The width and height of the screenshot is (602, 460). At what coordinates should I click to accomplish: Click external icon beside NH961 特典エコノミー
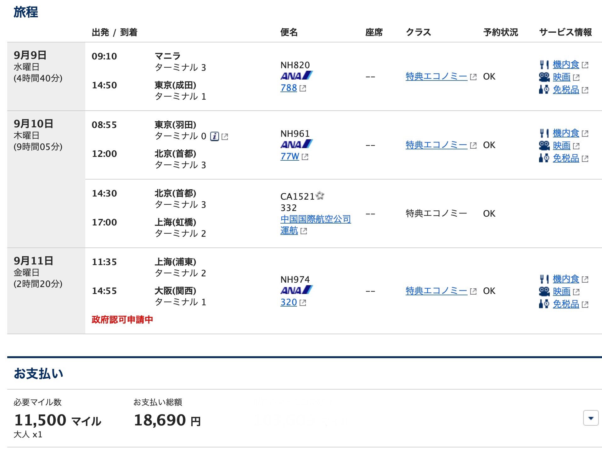[x=473, y=146]
